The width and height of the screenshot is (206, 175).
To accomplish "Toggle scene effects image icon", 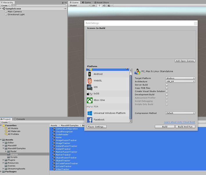I will coord(109,6).
